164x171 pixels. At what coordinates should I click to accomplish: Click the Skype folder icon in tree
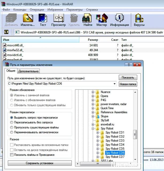point(97,116)
